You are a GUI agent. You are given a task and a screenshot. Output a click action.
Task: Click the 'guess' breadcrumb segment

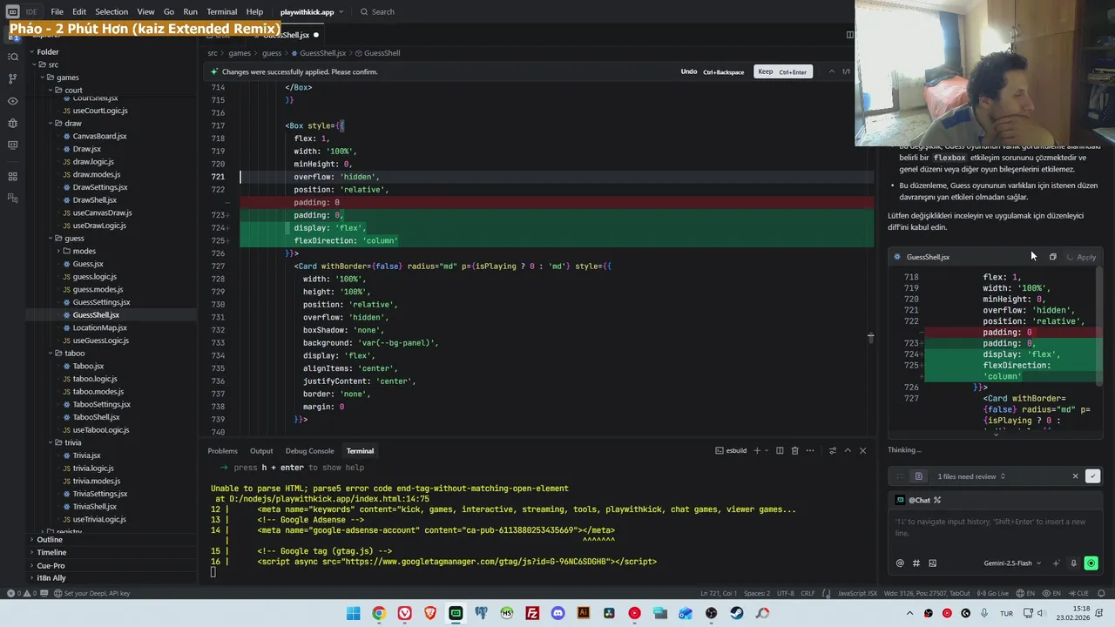point(272,53)
